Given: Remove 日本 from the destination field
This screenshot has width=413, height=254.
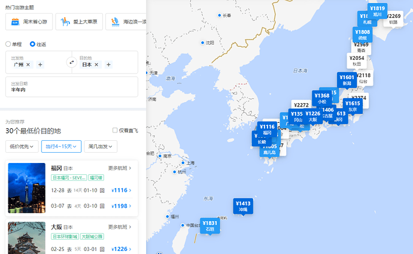Looking at the screenshot, I should pyautogui.click(x=96, y=64).
